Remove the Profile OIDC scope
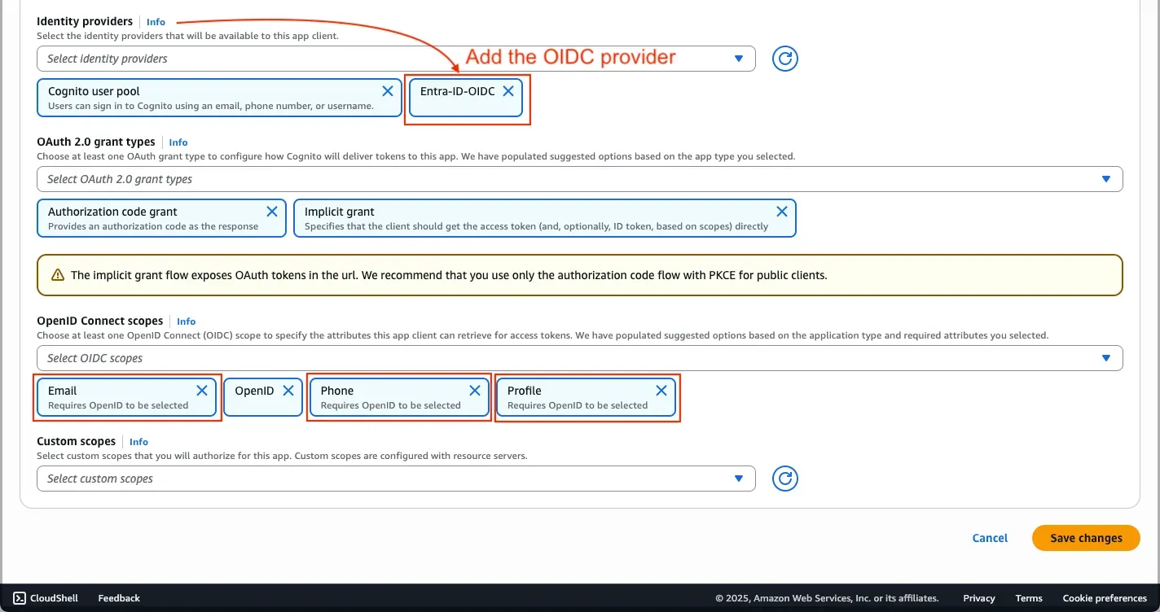Image resolution: width=1160 pixels, height=612 pixels. (x=661, y=391)
